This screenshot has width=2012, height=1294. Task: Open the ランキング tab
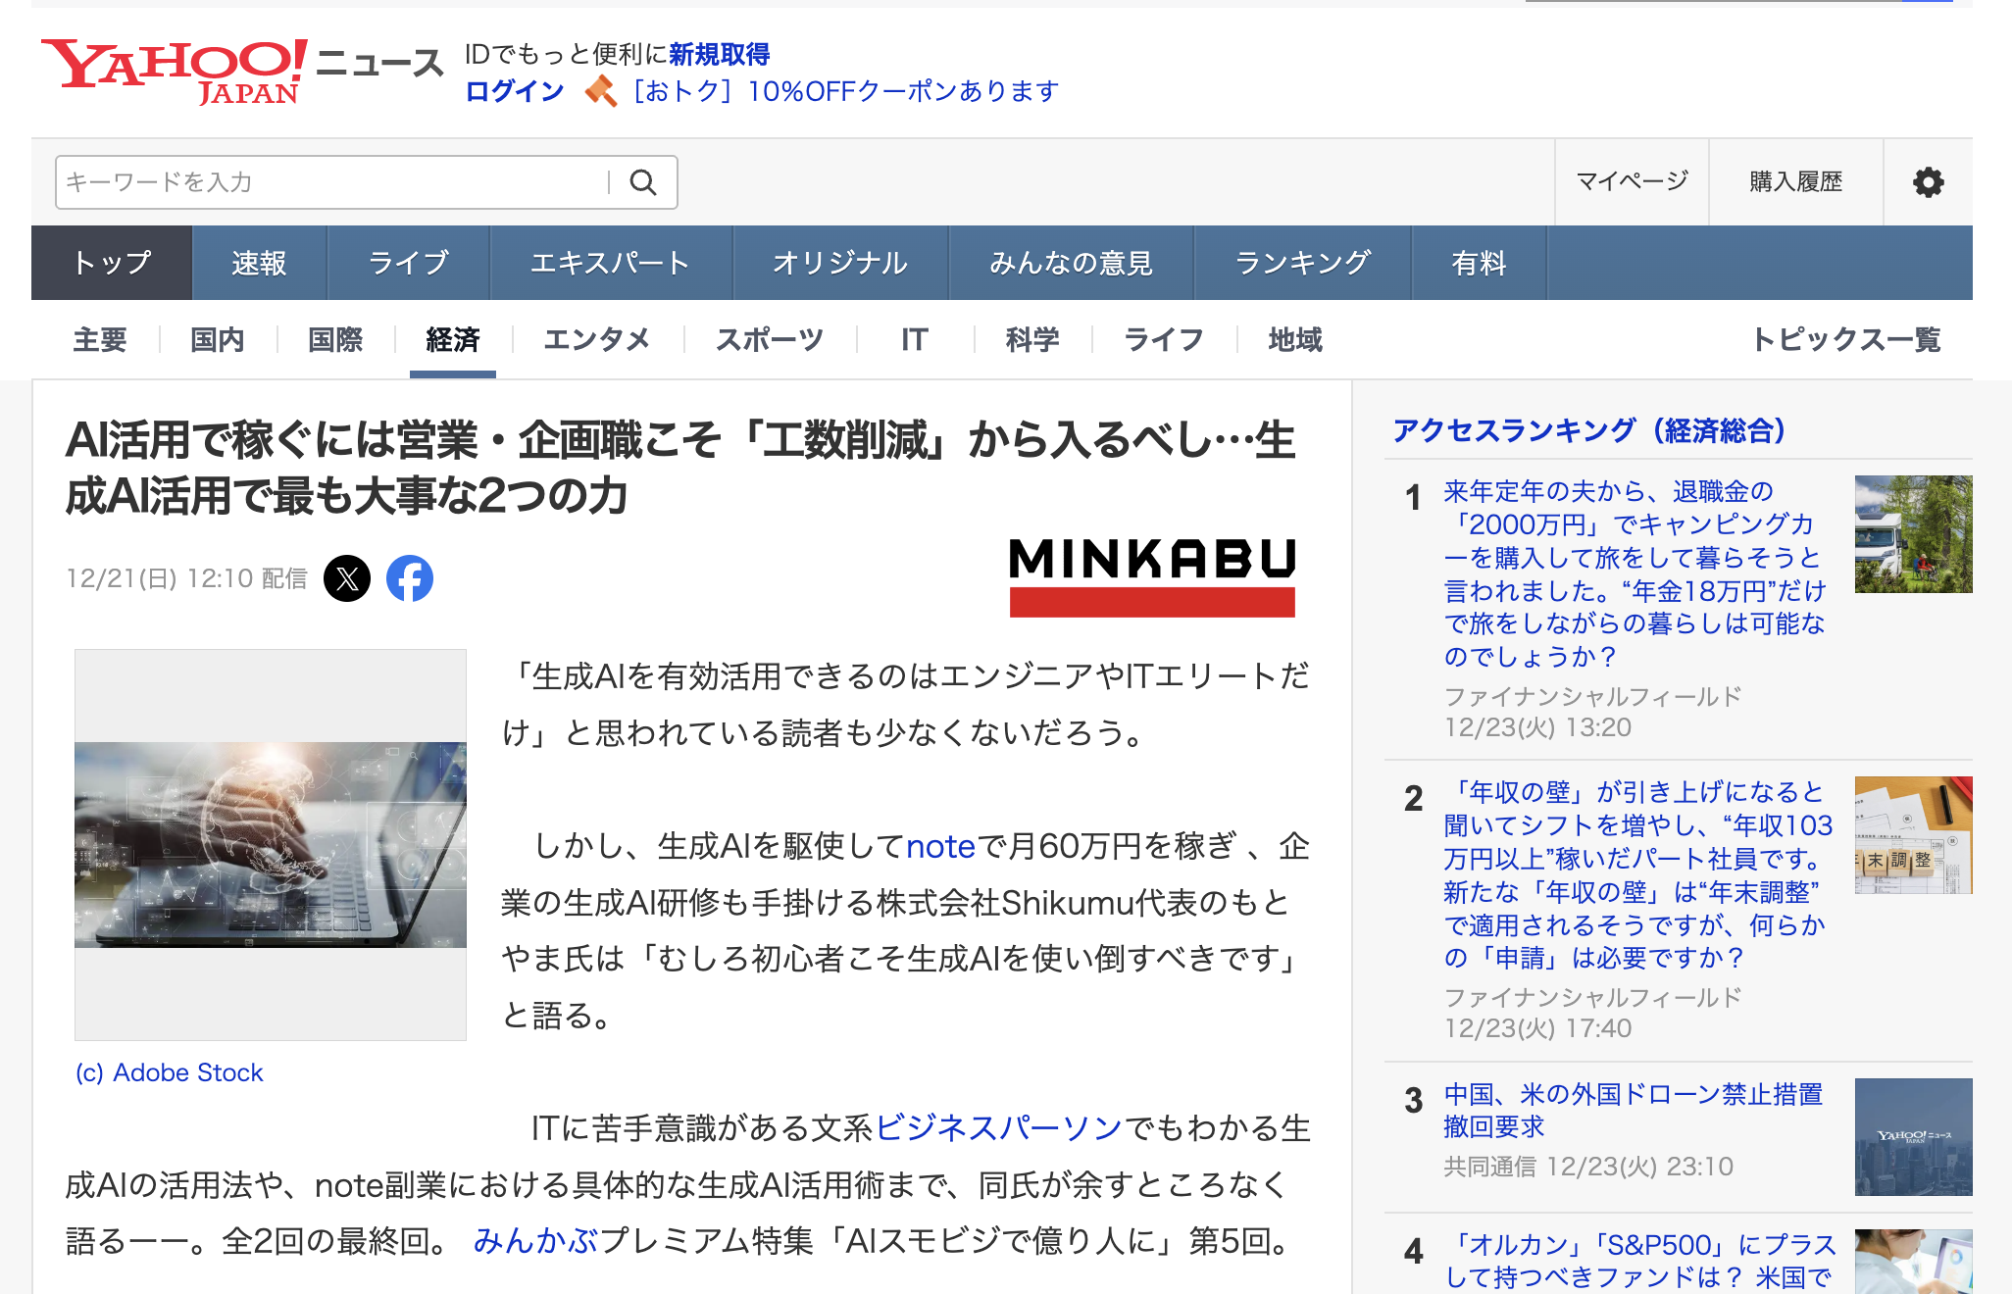(1302, 263)
